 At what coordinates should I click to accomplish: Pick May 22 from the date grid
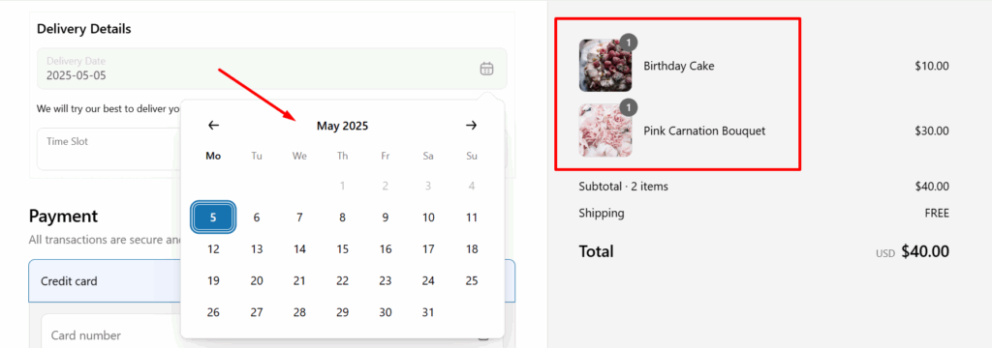(342, 281)
